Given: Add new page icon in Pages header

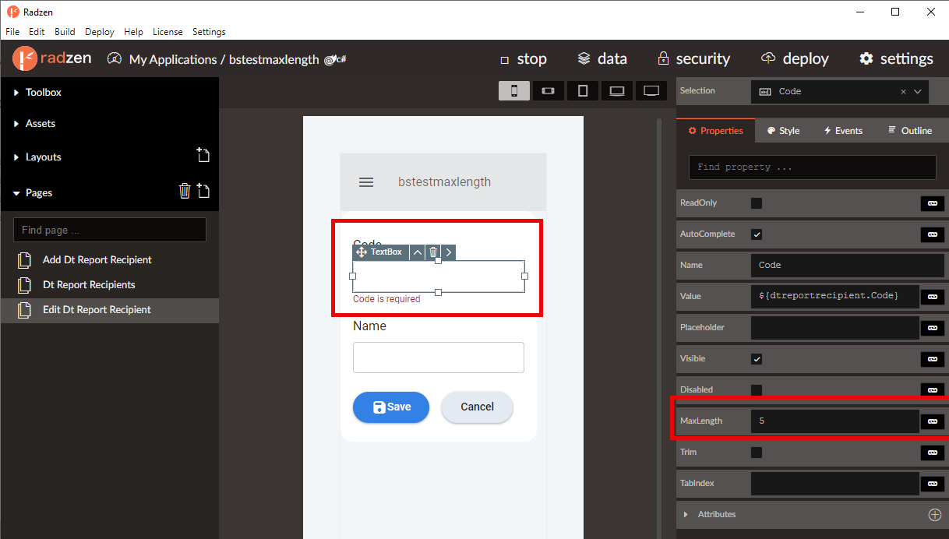Looking at the screenshot, I should click(203, 191).
